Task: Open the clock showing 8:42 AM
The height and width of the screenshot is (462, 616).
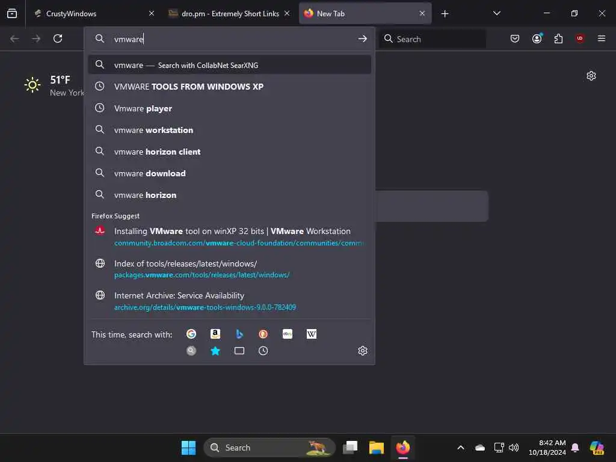Action: [547, 448]
